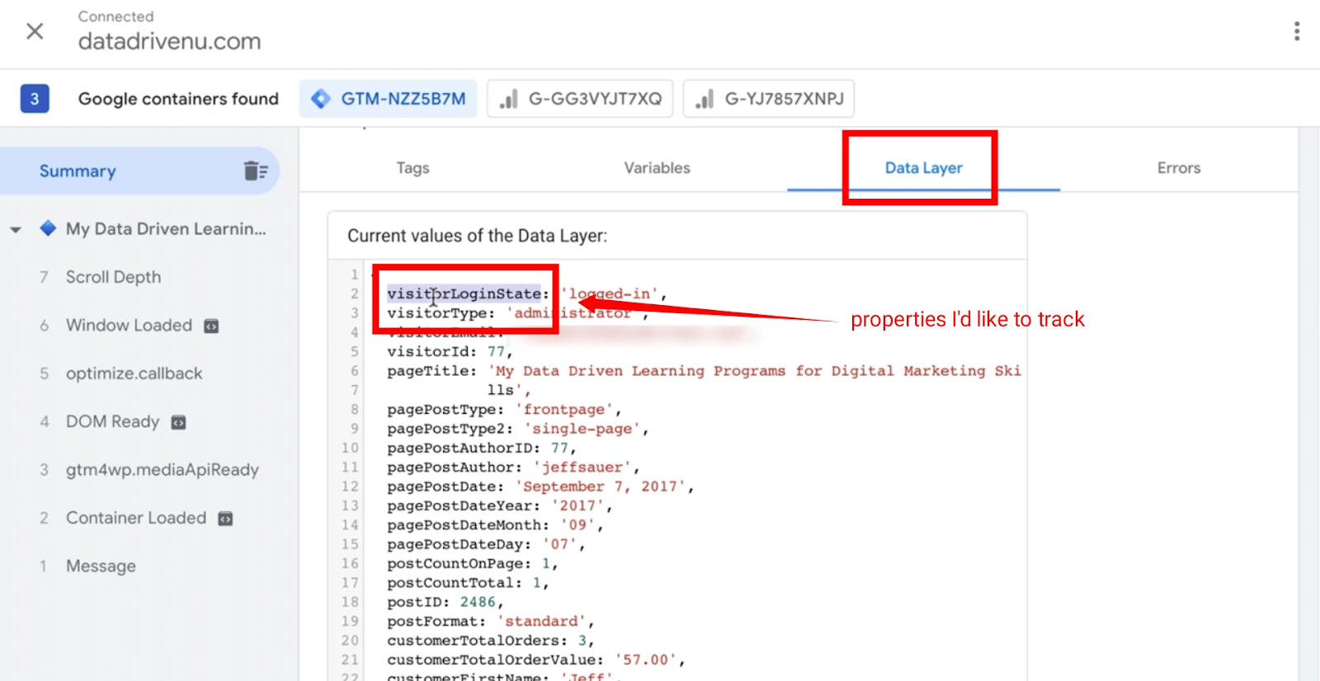Clear events using the Summary delete icon
This screenshot has width=1320, height=681.
pyautogui.click(x=256, y=171)
